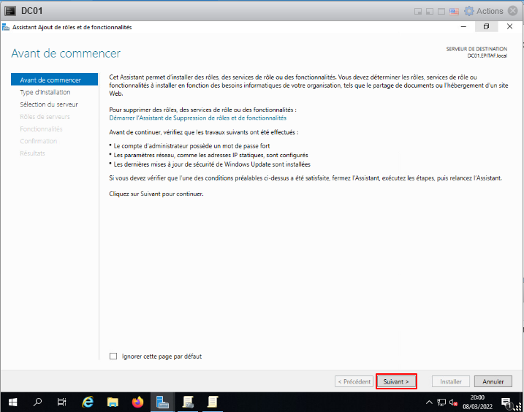Show hidden system tray icons
Screen dimensions: 524x412
pos(429,403)
